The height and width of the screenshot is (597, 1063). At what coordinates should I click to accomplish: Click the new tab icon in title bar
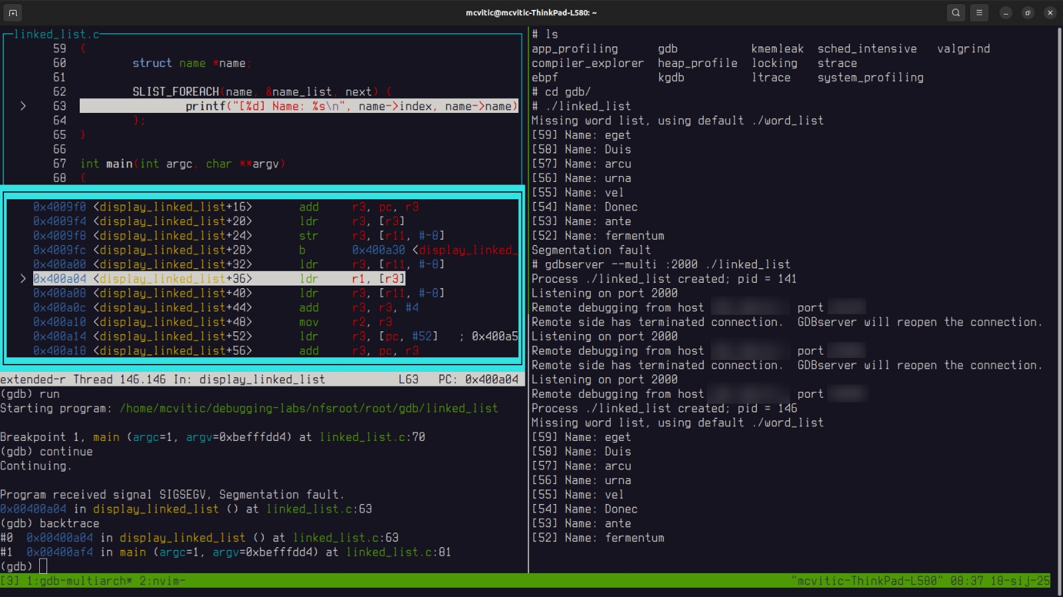(x=13, y=13)
